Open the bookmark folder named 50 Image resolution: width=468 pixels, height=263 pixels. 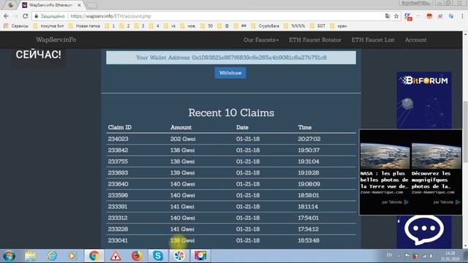(x=207, y=26)
